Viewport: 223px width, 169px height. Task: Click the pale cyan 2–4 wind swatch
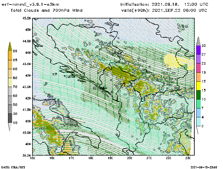tap(198, 122)
